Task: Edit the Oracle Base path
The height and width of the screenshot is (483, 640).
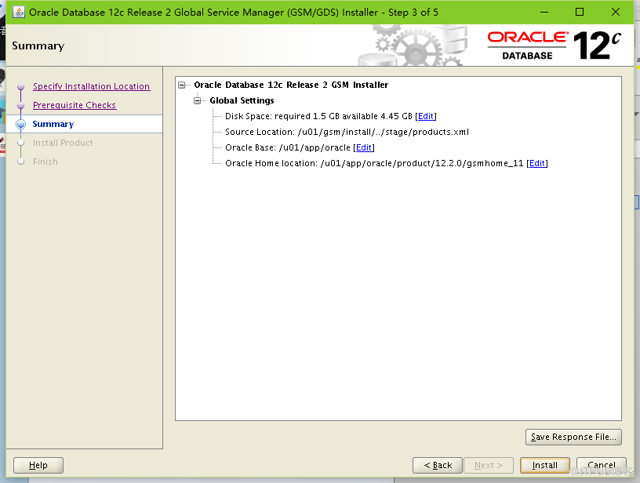Action: click(364, 147)
